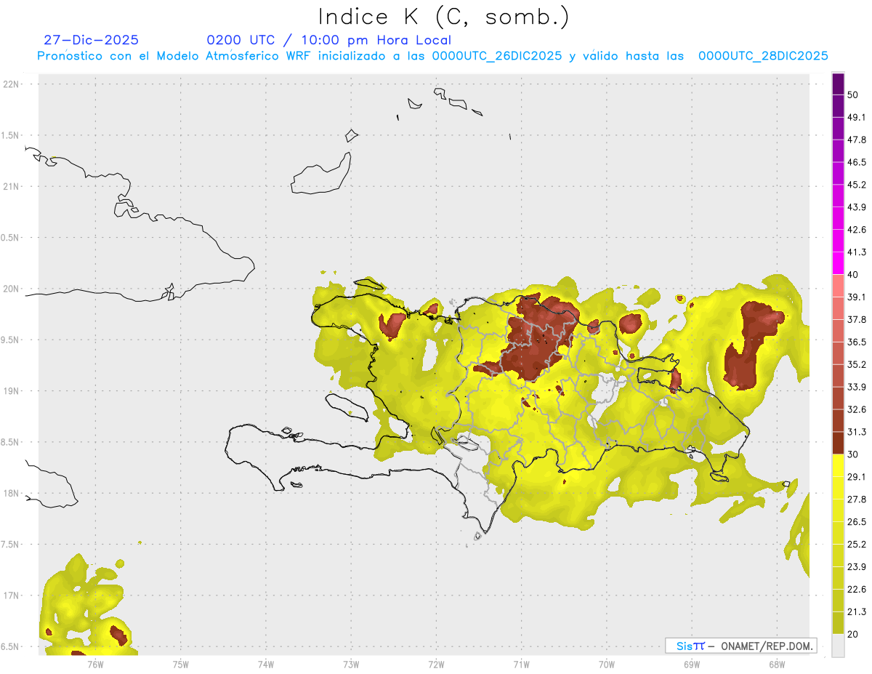
Task: Click the "35.2" color scale value
Action: pos(857,364)
